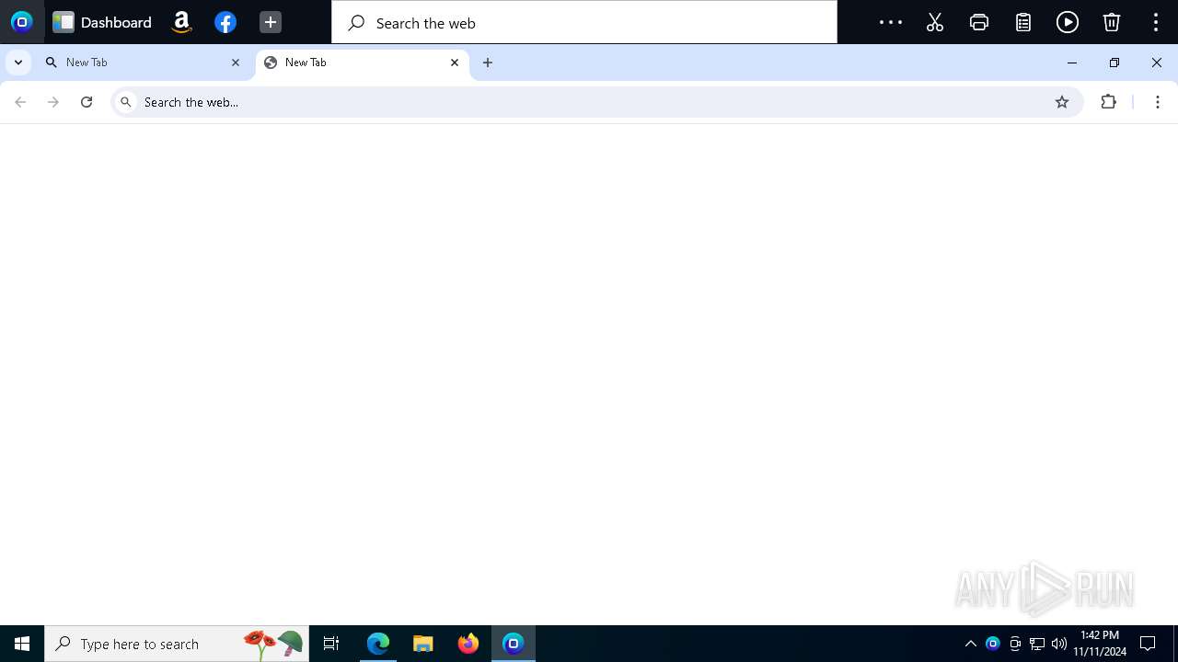
Task: Close the active New Tab
Action: tap(455, 63)
